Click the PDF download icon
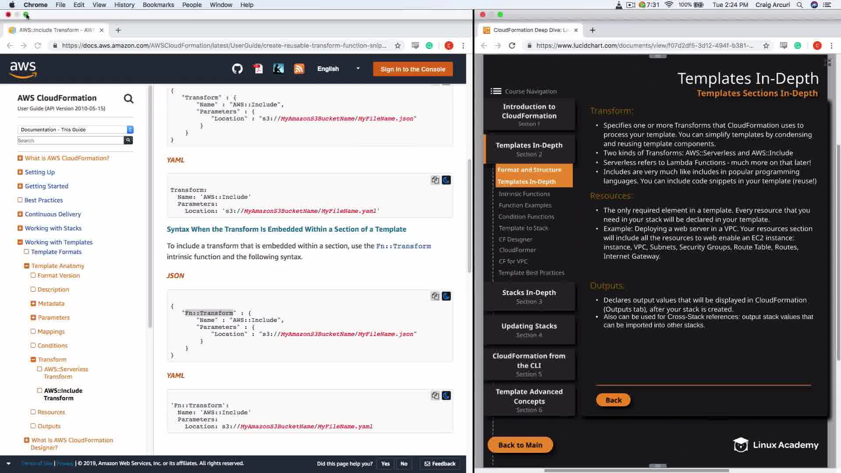 coord(258,69)
